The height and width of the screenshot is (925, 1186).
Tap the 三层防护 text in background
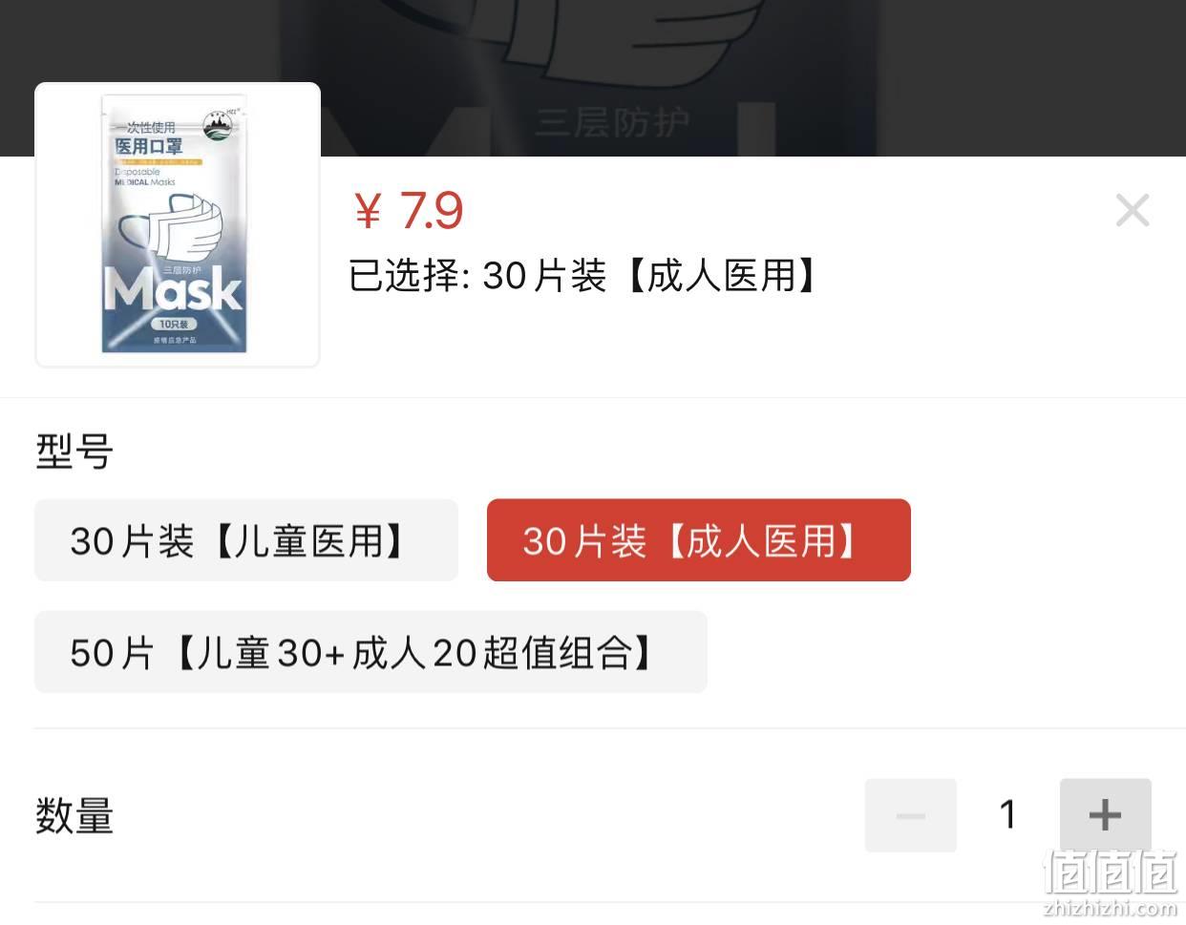click(x=612, y=123)
